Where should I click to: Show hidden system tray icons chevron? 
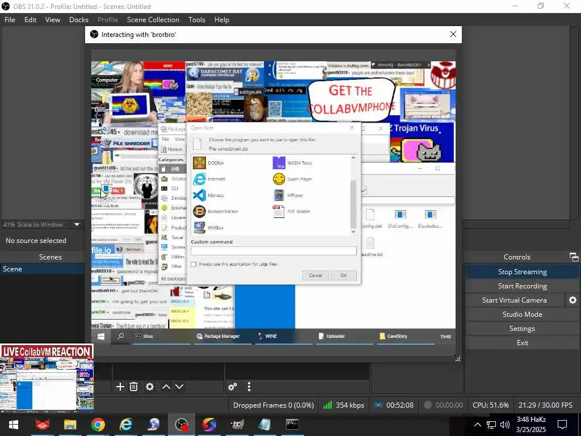(478, 425)
